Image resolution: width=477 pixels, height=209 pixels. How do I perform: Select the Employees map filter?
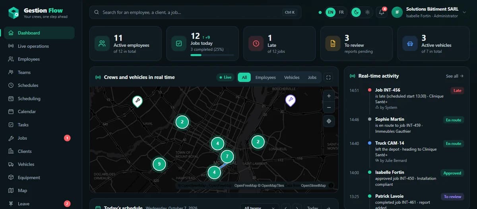tap(266, 78)
